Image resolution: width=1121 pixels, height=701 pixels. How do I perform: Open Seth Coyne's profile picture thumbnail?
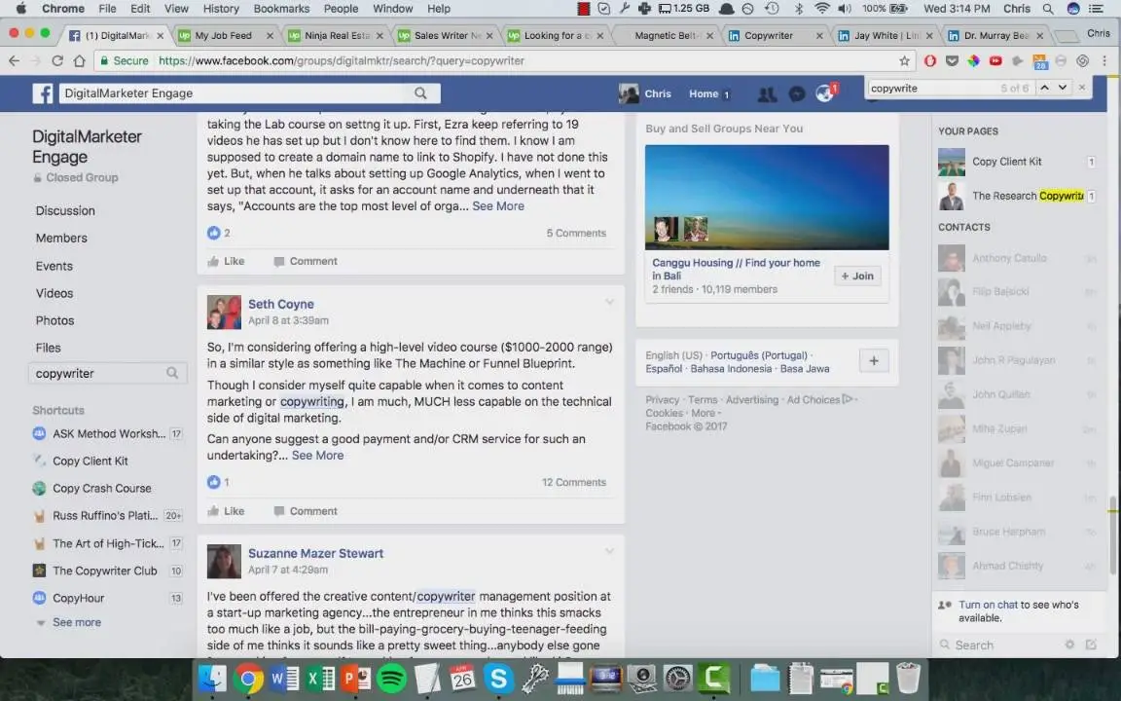coord(224,312)
